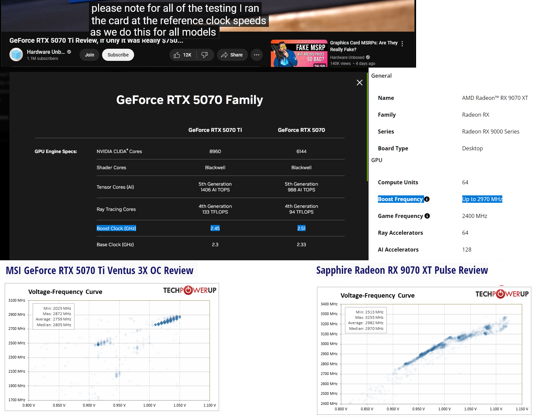
Task: Show info tooltip for Boost Frequency
Action: point(427,199)
